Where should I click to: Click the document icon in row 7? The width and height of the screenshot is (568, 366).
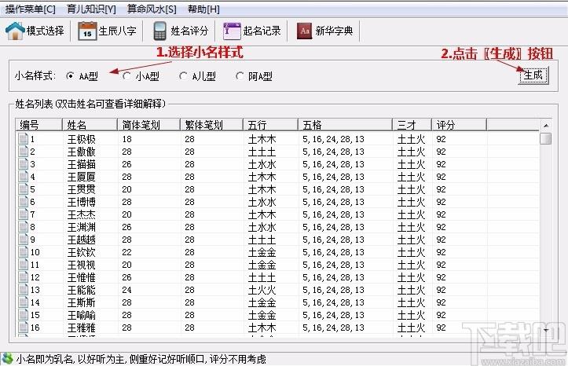[24, 214]
